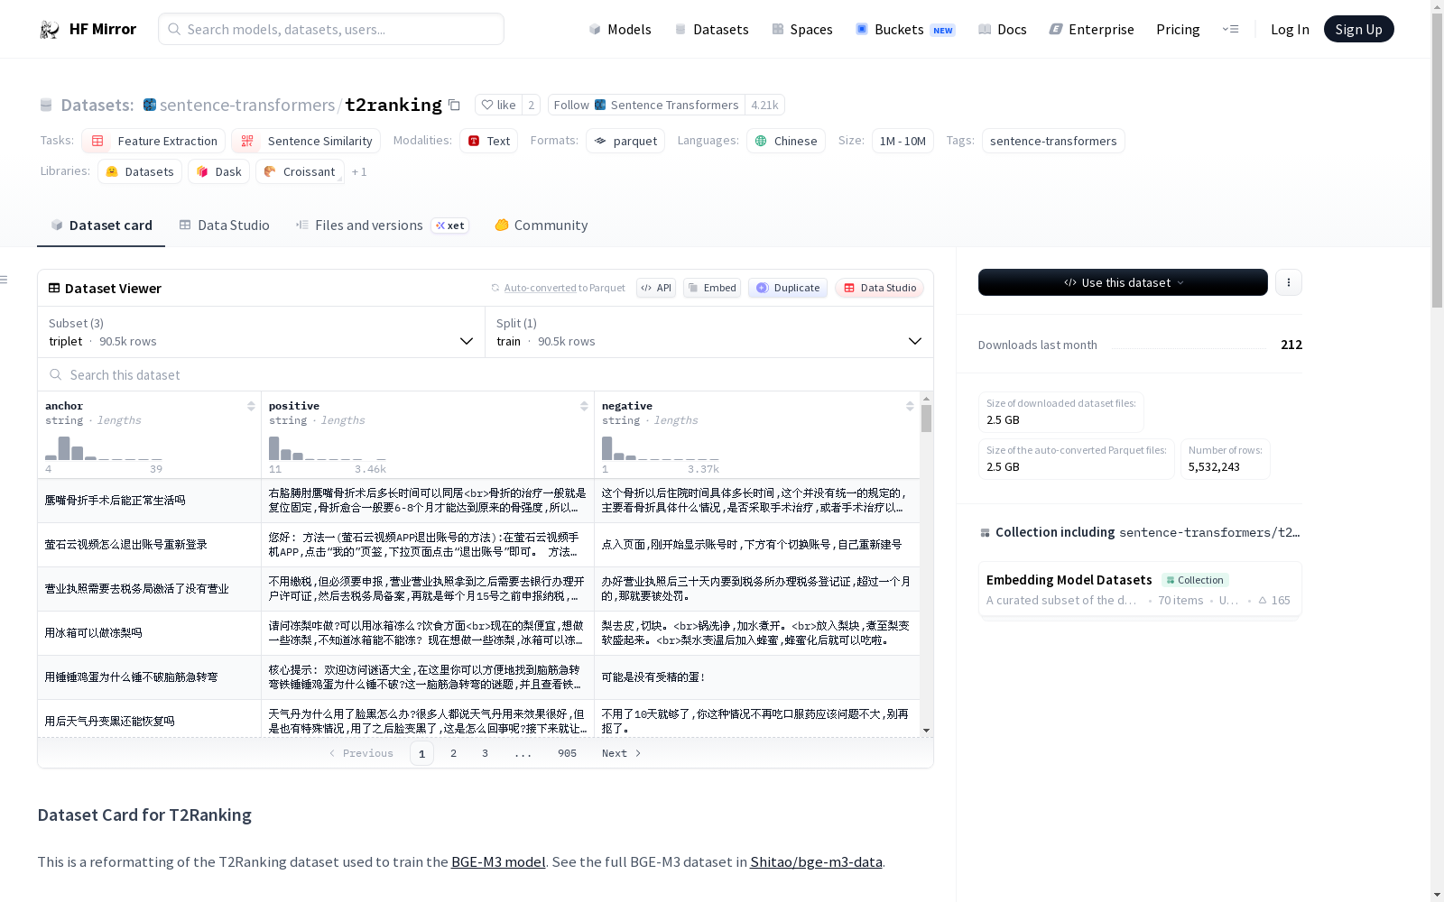Filter by parquet format tag
Screen dimensions: 1444x902
(625, 141)
